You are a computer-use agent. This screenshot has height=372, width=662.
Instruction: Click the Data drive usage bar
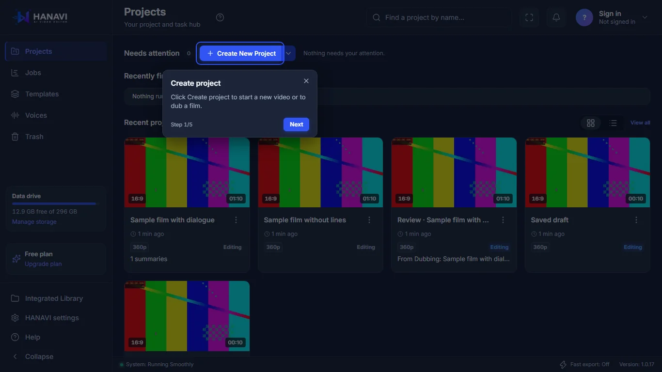55,204
